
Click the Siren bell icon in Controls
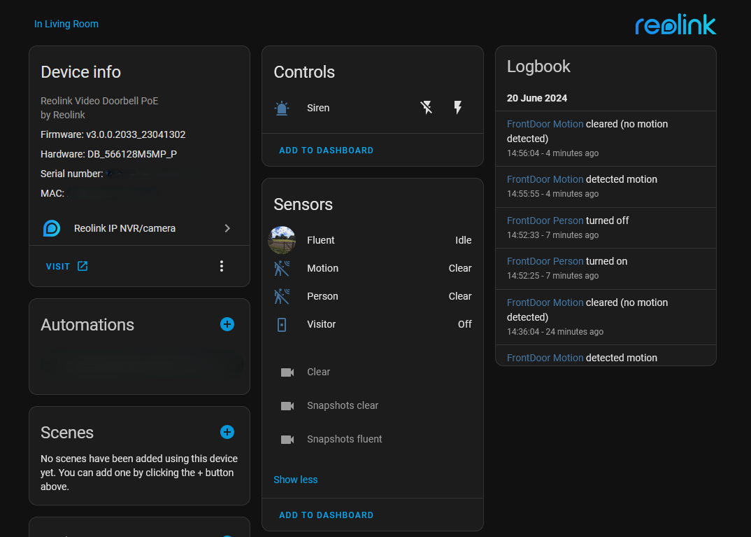pyautogui.click(x=282, y=108)
